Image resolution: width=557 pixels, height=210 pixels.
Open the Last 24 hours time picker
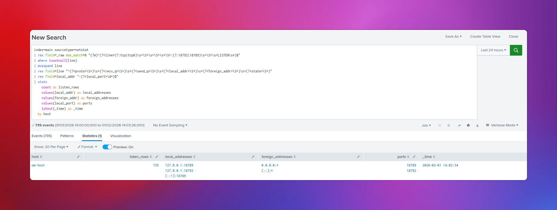click(x=493, y=50)
